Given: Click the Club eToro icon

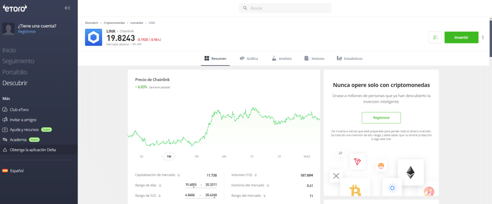Looking at the screenshot, I should [5, 110].
